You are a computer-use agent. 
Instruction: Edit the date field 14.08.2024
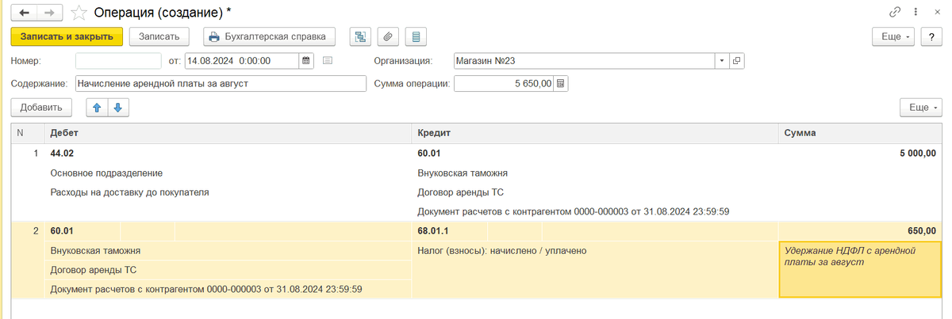point(241,61)
